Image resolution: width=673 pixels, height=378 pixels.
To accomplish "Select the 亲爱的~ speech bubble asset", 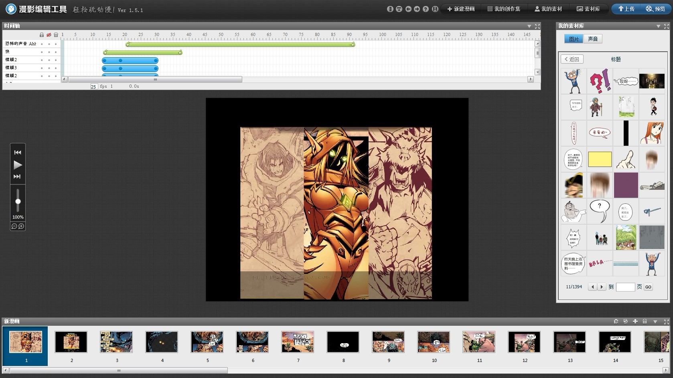I will point(600,133).
